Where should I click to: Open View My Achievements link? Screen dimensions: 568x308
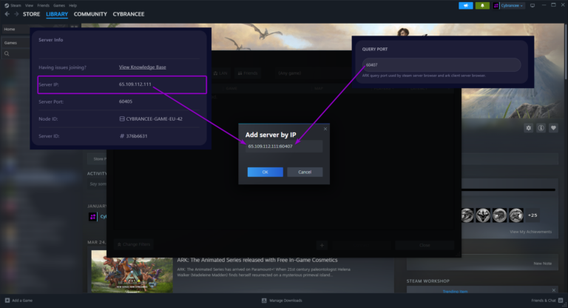531,232
